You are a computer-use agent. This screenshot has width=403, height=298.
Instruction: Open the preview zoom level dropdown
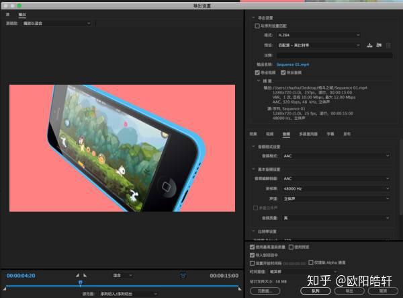pyautogui.click(x=123, y=276)
